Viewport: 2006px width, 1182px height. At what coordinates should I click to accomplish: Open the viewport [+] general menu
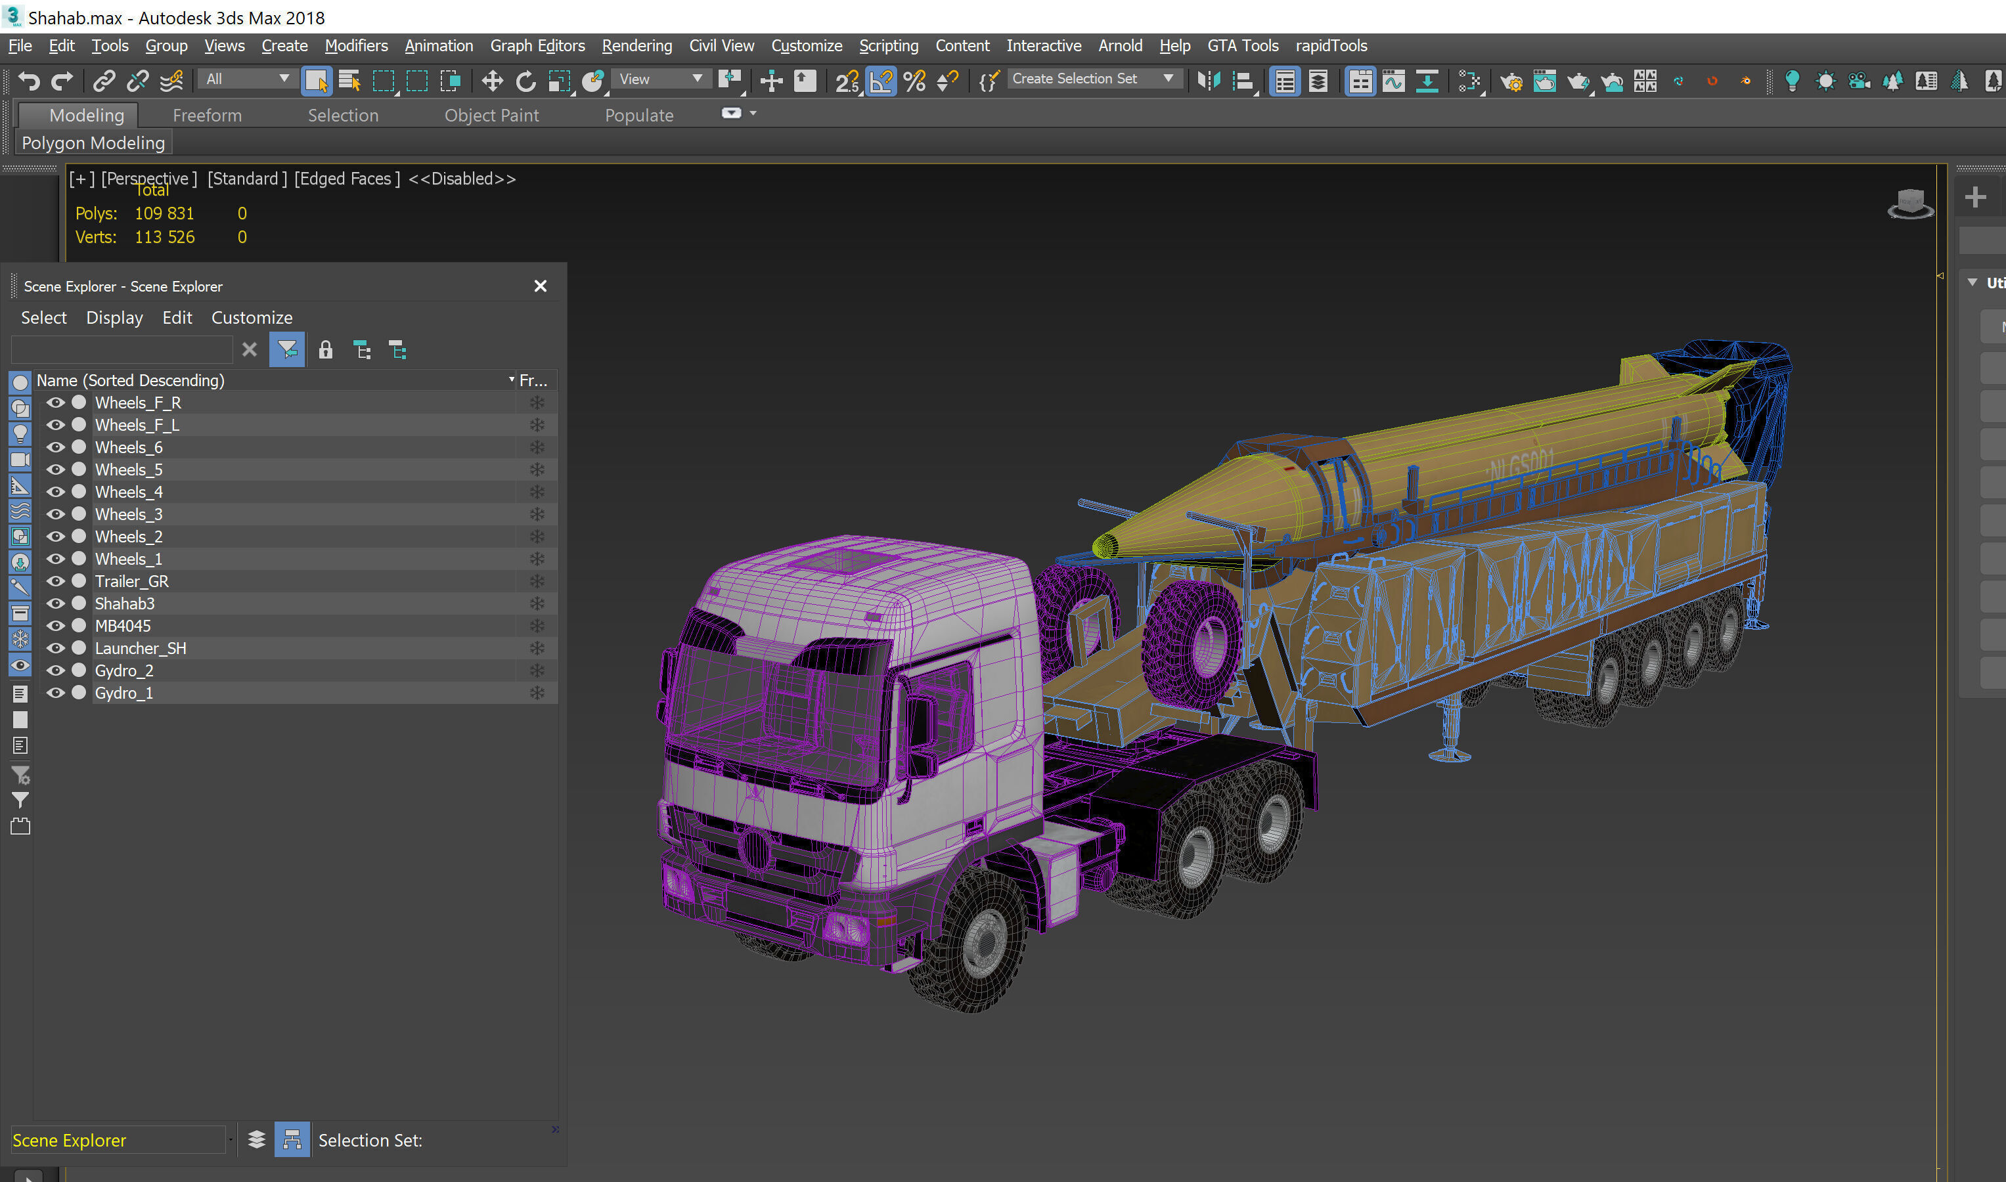pos(82,179)
